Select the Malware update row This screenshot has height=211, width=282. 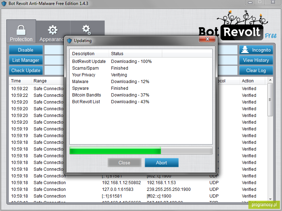click(x=141, y=82)
